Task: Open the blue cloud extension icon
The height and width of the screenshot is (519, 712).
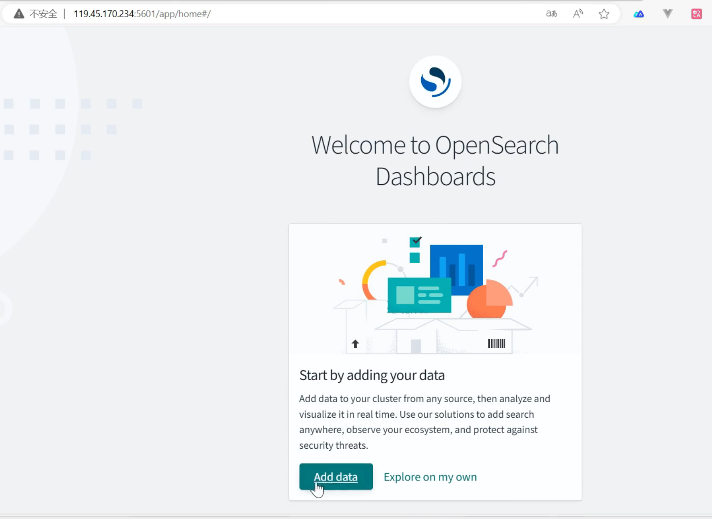Action: click(639, 14)
